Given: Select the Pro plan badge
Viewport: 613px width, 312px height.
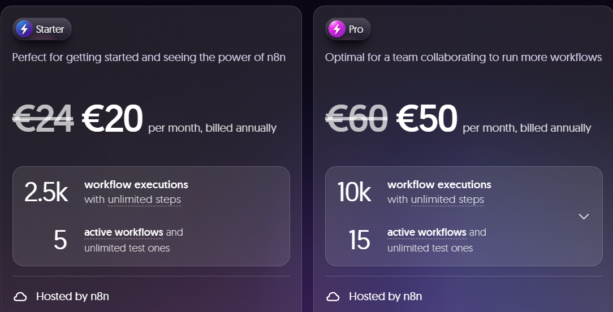Looking at the screenshot, I should point(348,29).
